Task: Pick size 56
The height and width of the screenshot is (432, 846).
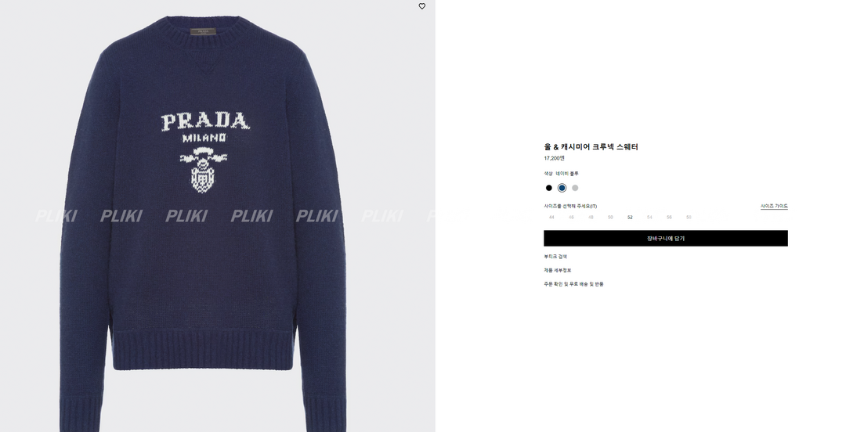Action: tap(669, 218)
